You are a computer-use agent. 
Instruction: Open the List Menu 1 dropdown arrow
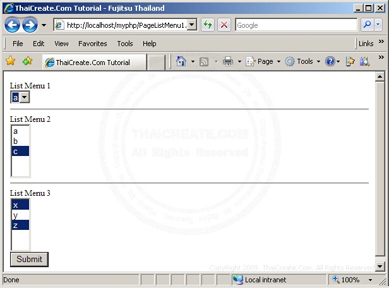coord(24,97)
